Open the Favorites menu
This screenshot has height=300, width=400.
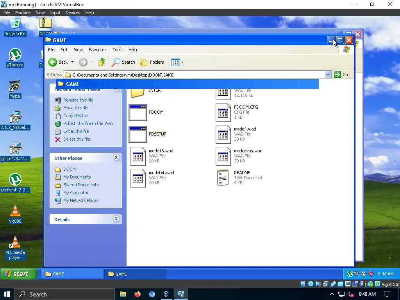tap(97, 50)
